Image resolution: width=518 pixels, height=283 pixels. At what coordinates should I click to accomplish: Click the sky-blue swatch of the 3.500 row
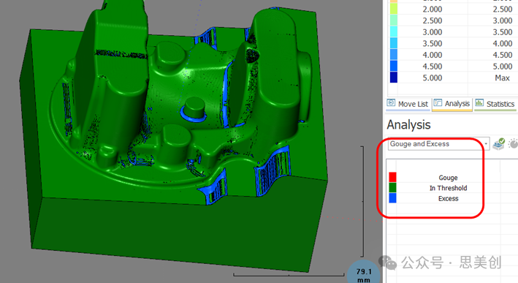[394, 43]
